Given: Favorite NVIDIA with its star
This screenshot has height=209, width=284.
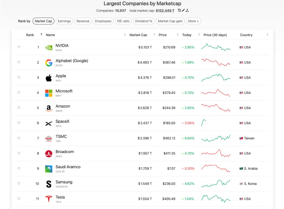Looking at the screenshot, I should pos(19,47).
